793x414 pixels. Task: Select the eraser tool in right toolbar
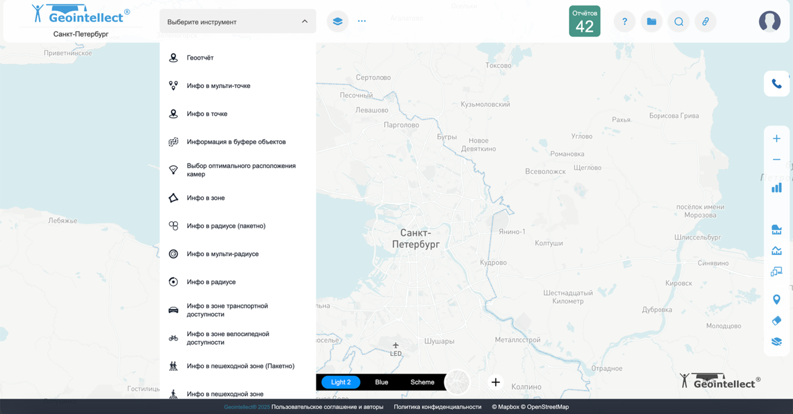[x=776, y=321]
